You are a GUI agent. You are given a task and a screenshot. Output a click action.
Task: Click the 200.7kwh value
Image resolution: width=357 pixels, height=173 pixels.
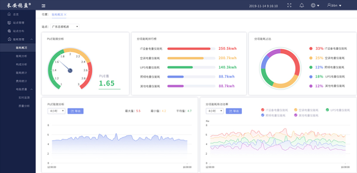pyautogui.click(x=227, y=58)
